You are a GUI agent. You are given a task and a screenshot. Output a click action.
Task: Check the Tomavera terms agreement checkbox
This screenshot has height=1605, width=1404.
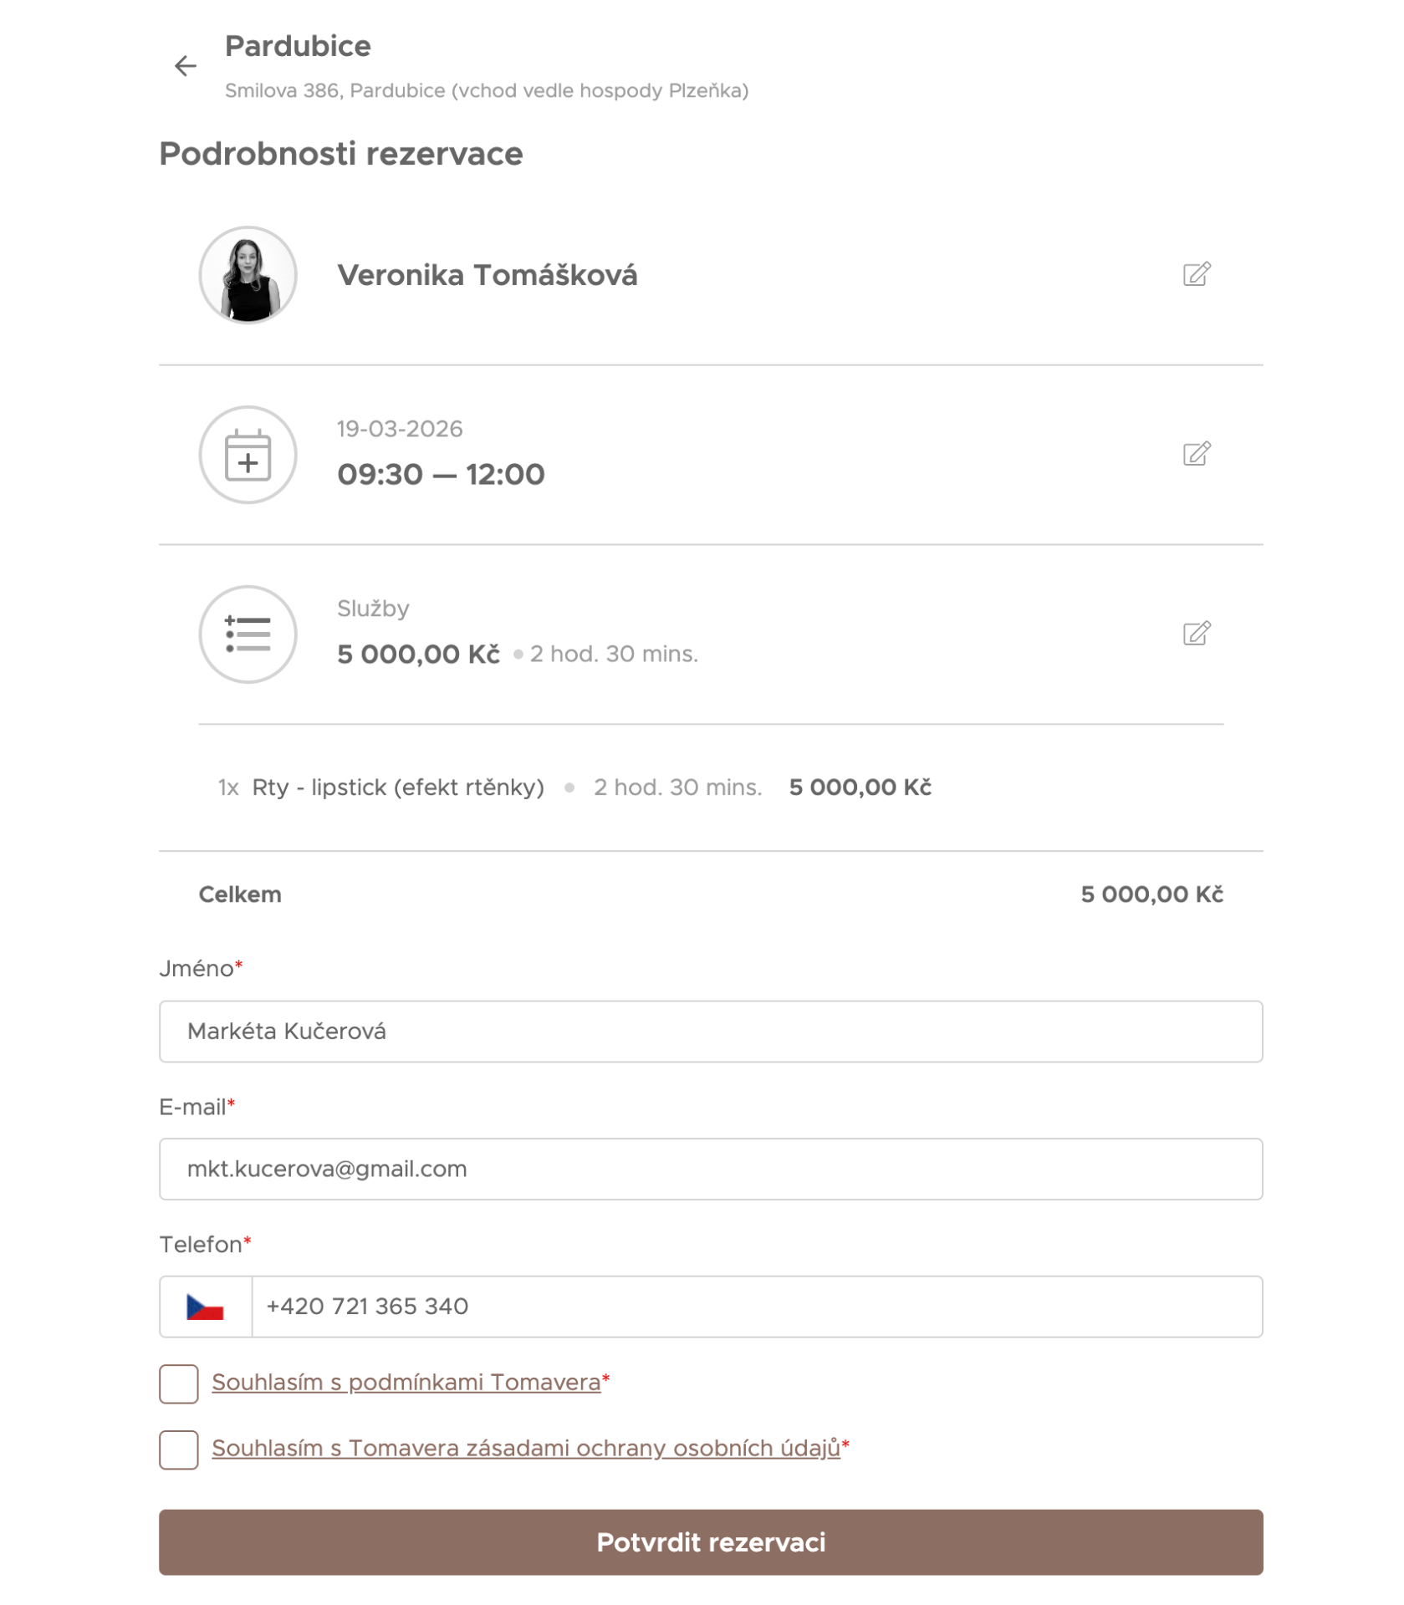pyautogui.click(x=179, y=1383)
